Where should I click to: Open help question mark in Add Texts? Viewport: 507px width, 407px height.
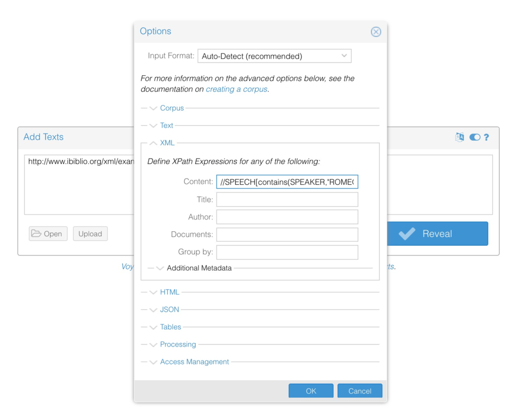click(x=486, y=137)
